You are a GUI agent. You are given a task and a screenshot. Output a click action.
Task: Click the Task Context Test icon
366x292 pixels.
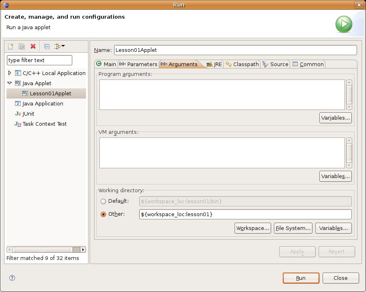click(x=18, y=124)
